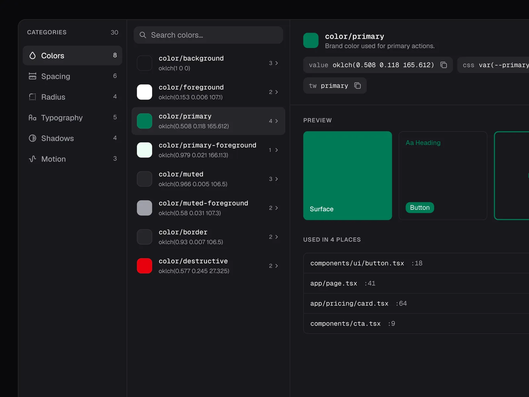Click the color/primary green swatch in list

coord(144,121)
